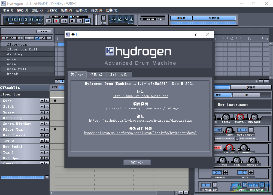
Task: Click the song editor scroll-right arrow
Action: click(257, 81)
